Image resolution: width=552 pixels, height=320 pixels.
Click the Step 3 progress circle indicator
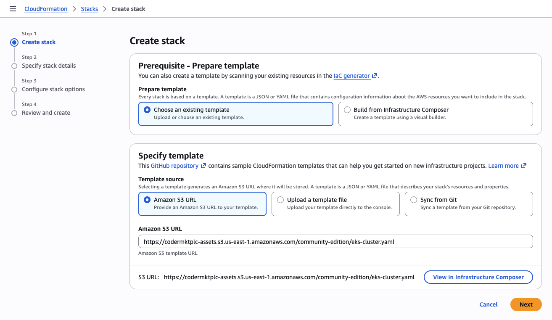click(14, 89)
